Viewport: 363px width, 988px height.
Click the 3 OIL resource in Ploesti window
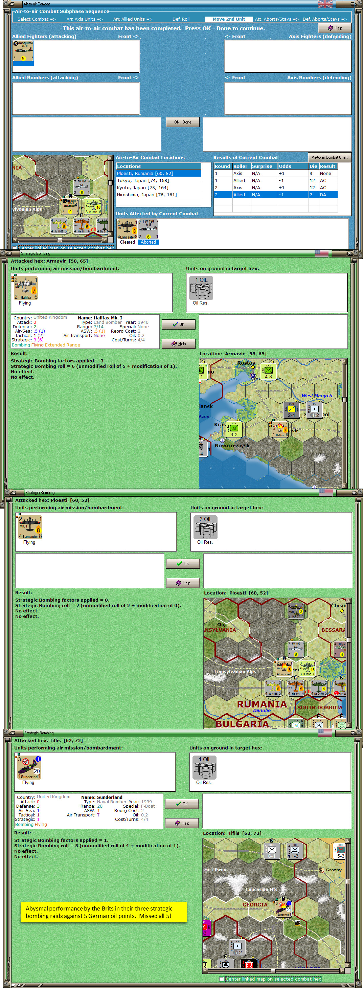coord(205,527)
